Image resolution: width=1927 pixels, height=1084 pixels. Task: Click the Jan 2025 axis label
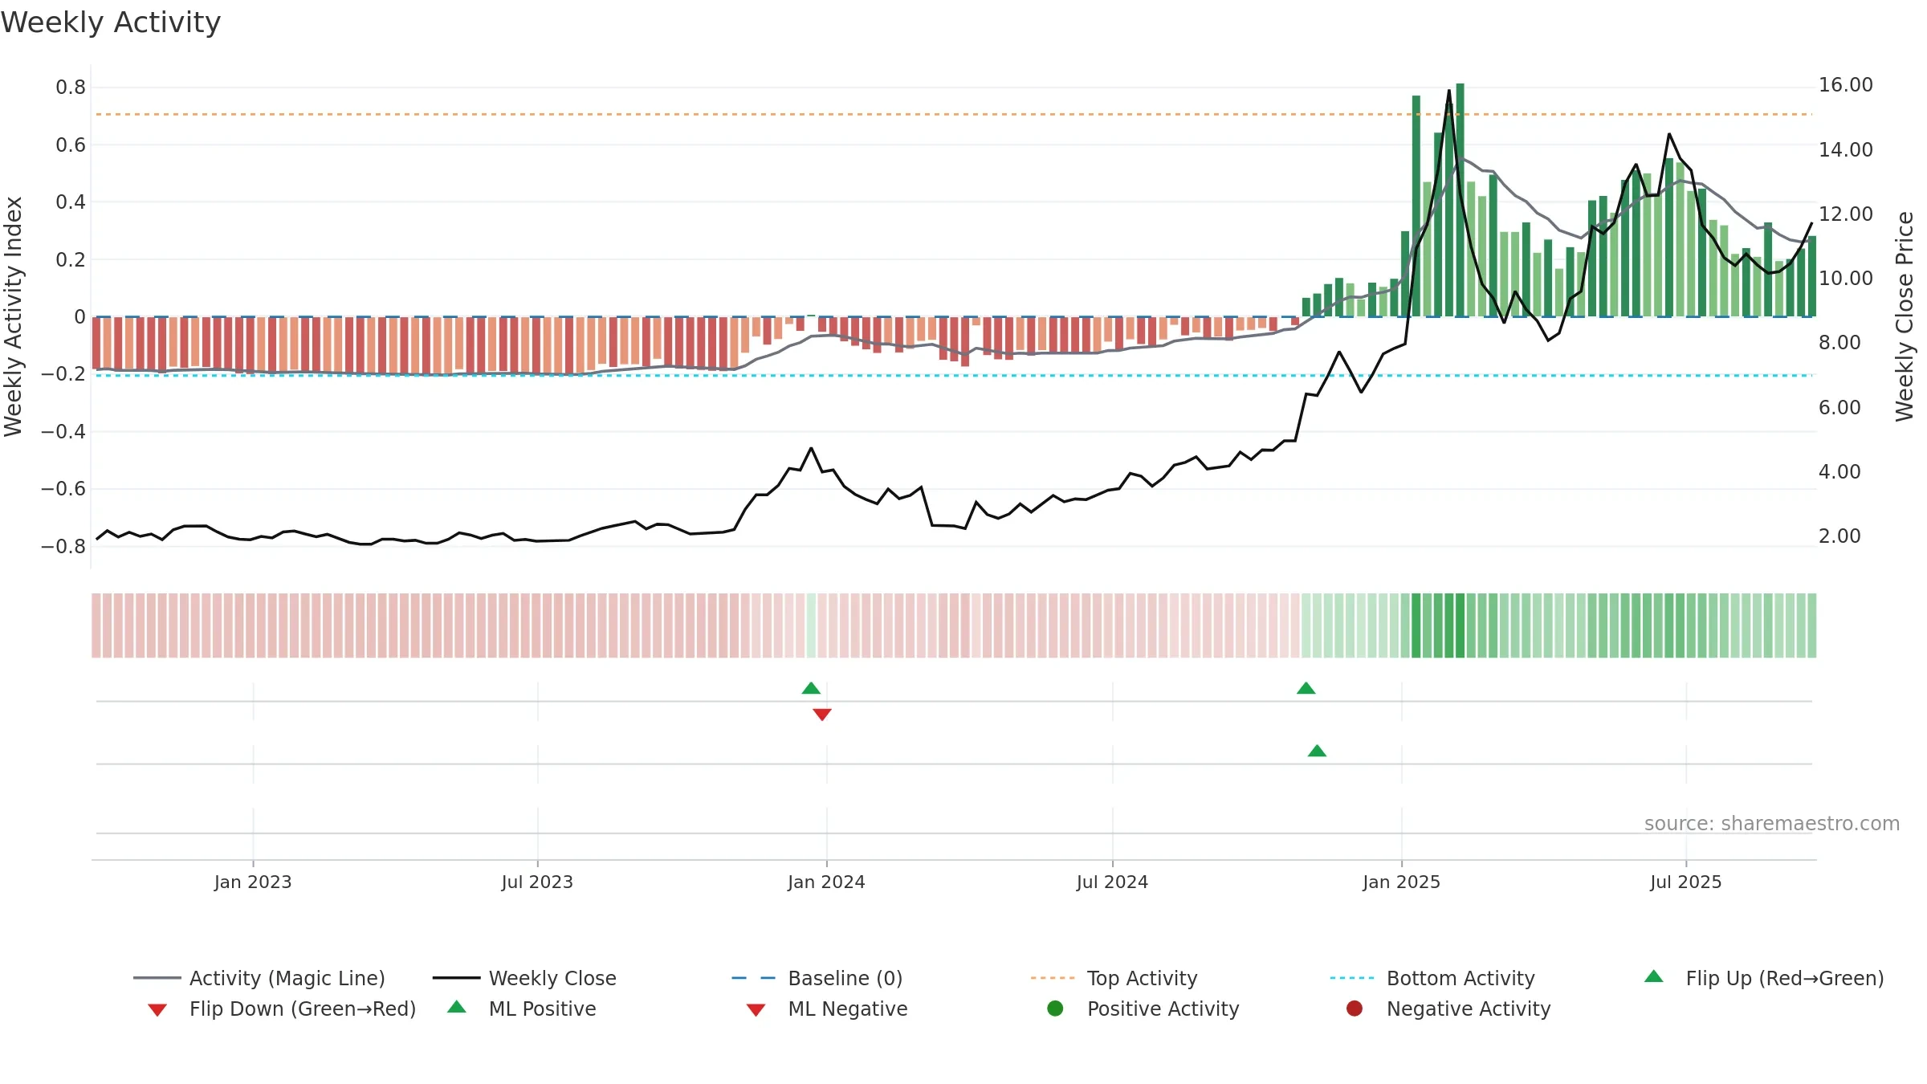[x=1402, y=882]
